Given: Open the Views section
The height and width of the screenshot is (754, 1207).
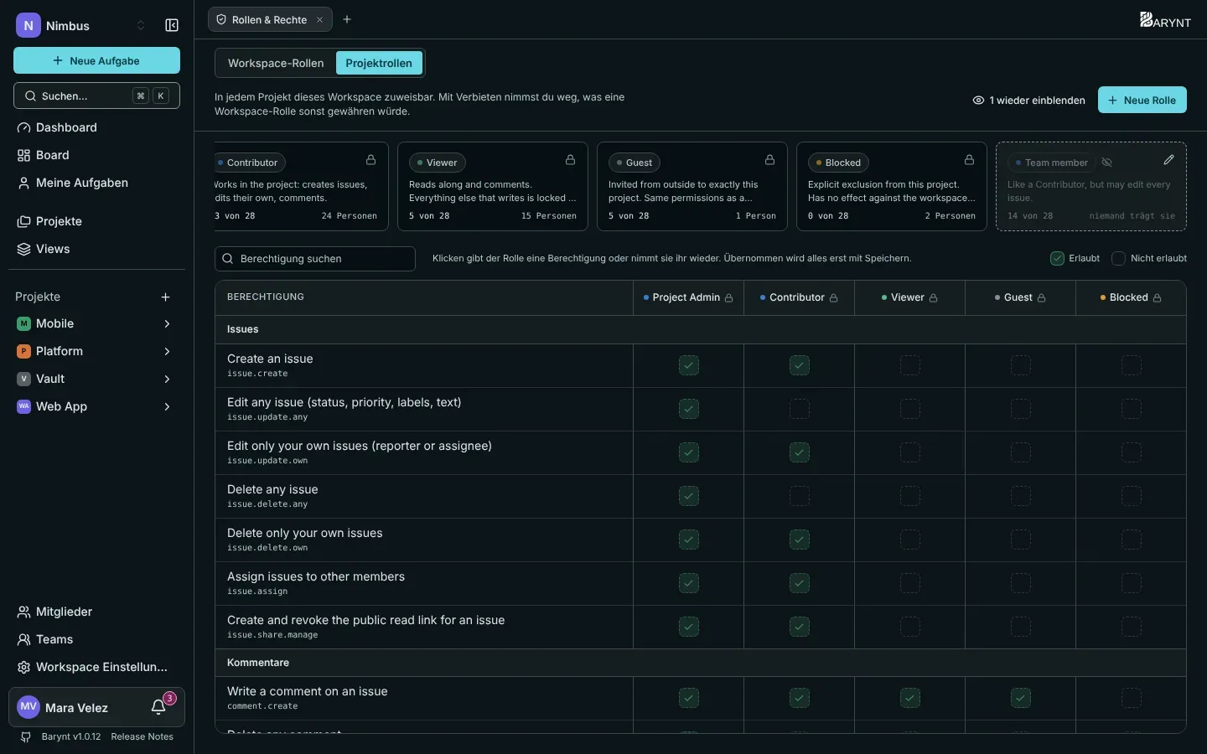Looking at the screenshot, I should pos(96,249).
